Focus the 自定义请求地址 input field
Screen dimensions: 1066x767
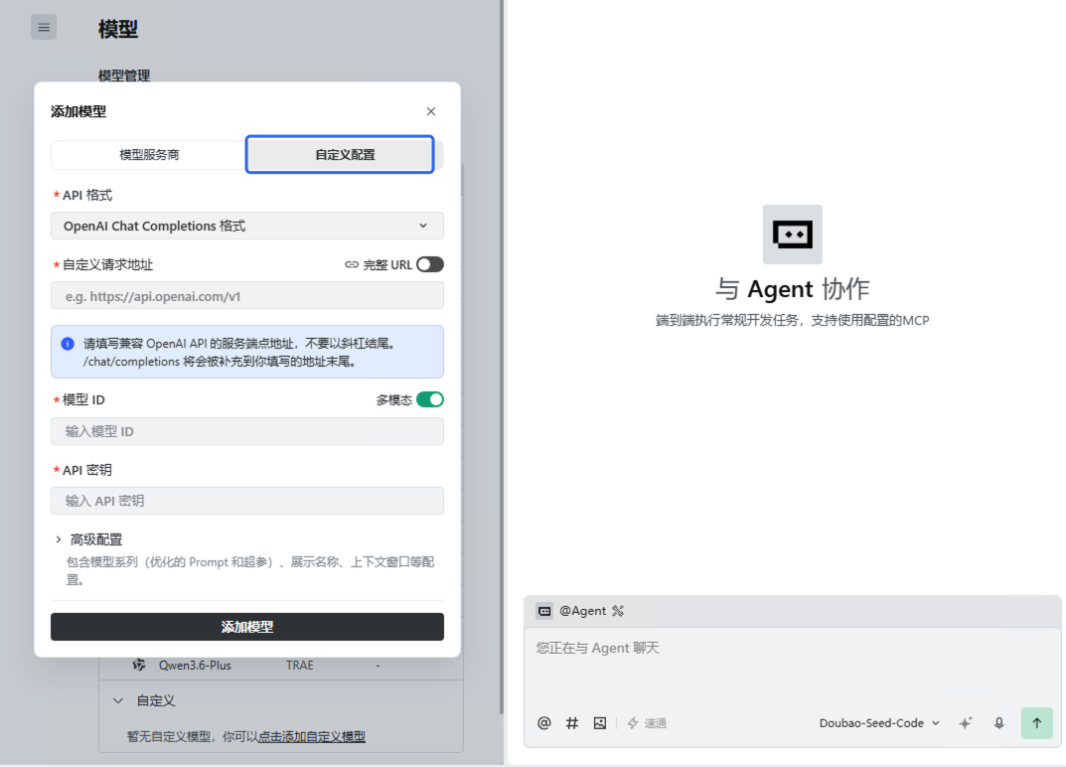point(247,296)
